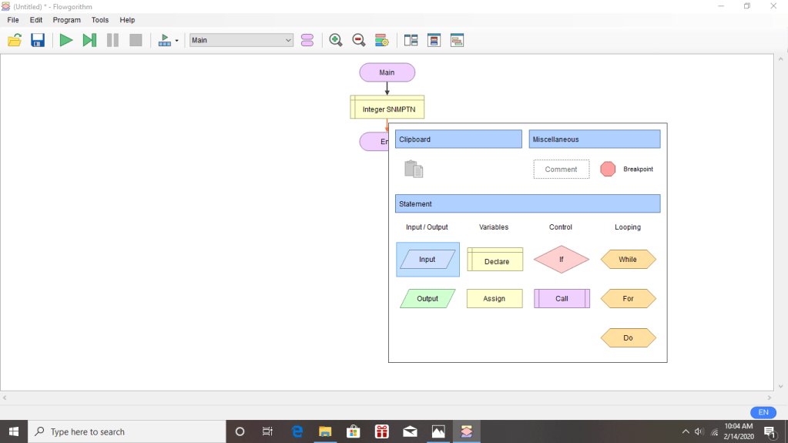
Task: Open the run speed dropdown arrow
Action: (x=177, y=41)
